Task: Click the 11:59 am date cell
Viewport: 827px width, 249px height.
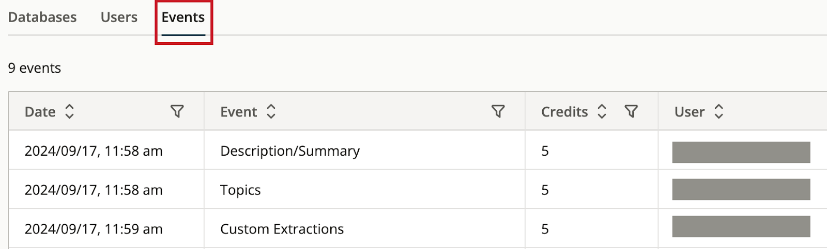Action: [94, 229]
